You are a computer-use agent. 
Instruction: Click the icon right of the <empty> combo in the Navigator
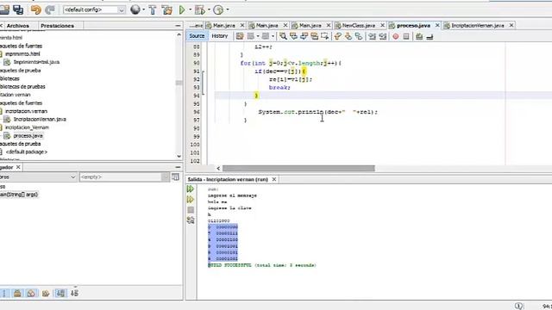tap(175, 177)
